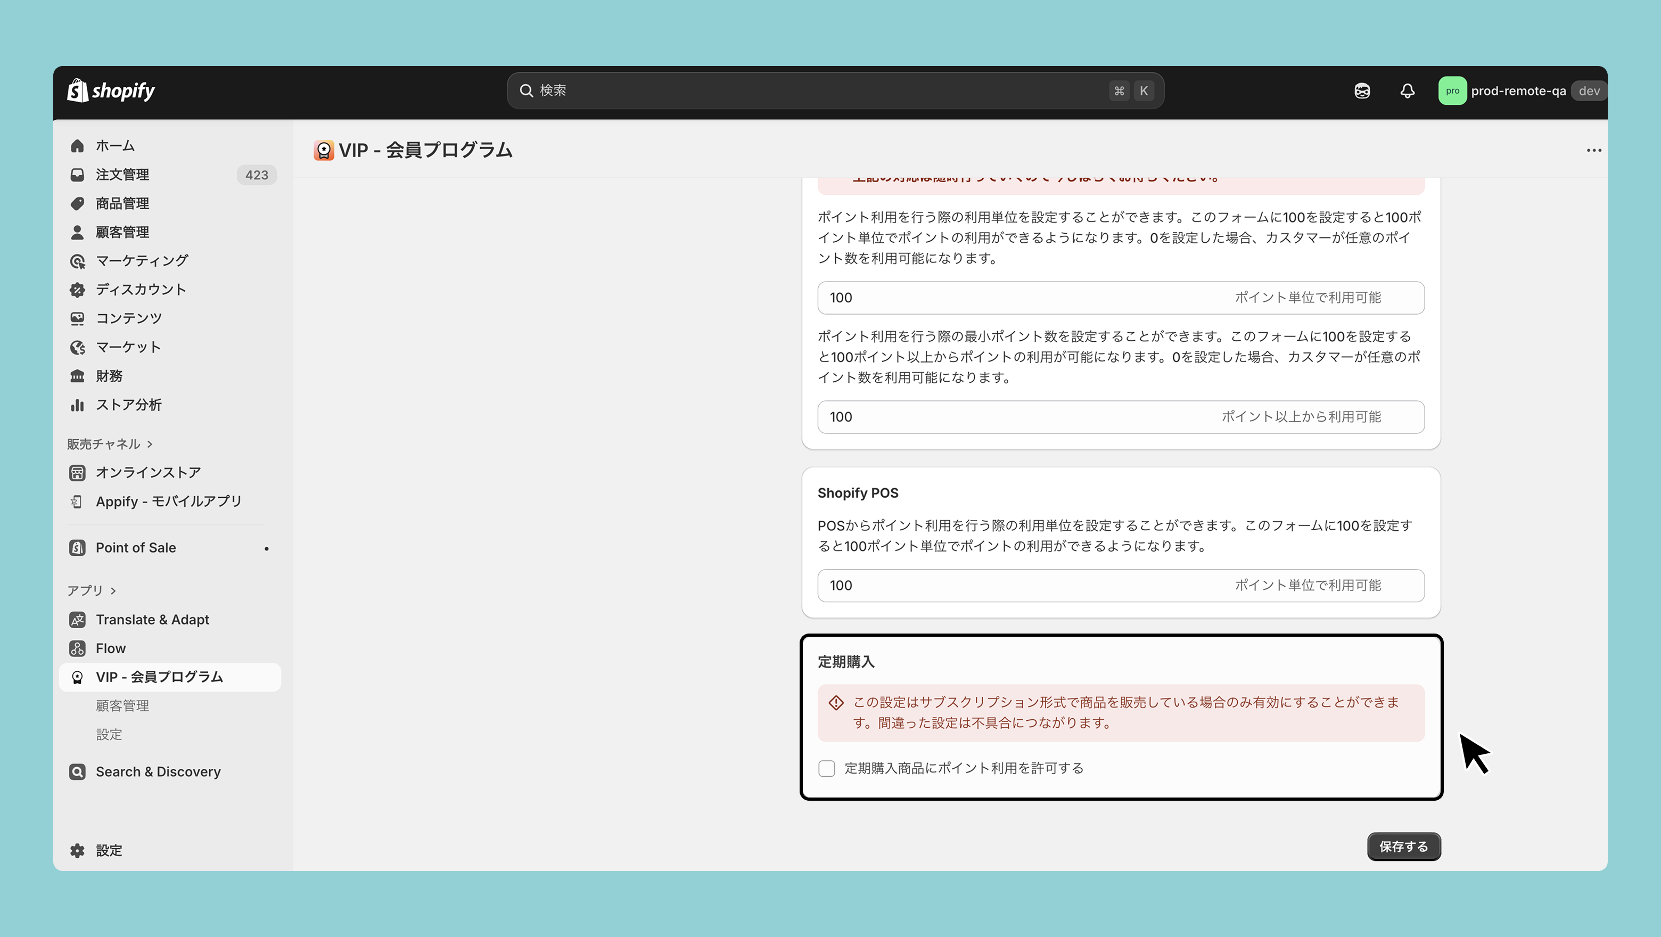
Task: Open the three-dot more actions menu
Action: coord(1593,150)
